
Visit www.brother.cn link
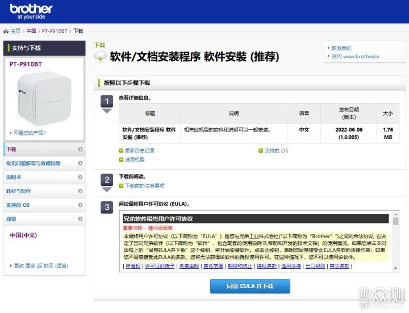tap(356, 56)
